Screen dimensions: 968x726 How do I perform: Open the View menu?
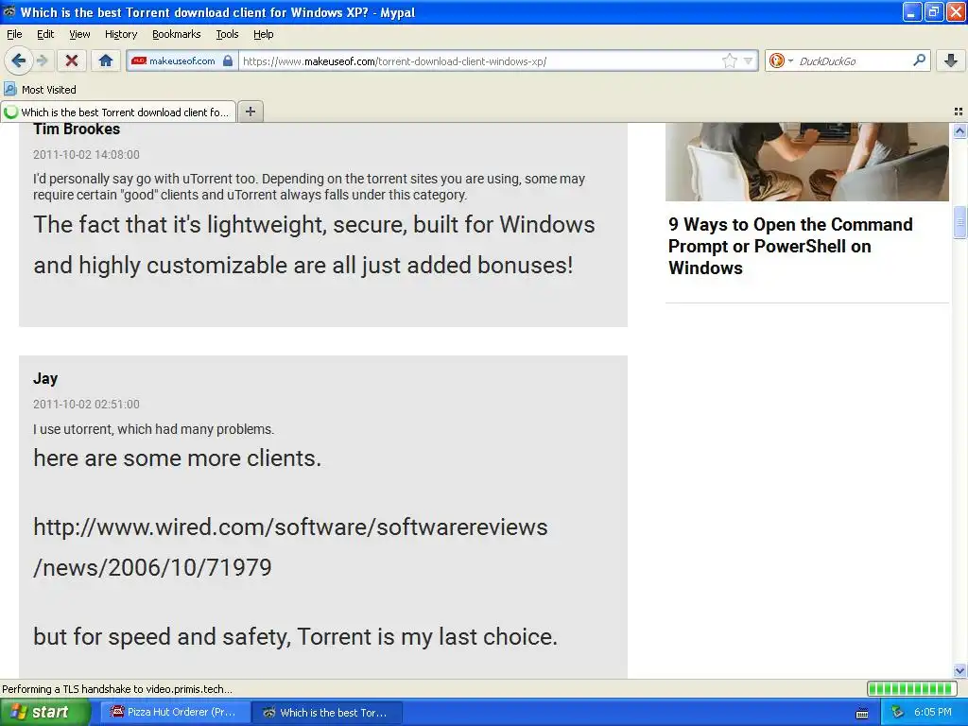tap(79, 34)
